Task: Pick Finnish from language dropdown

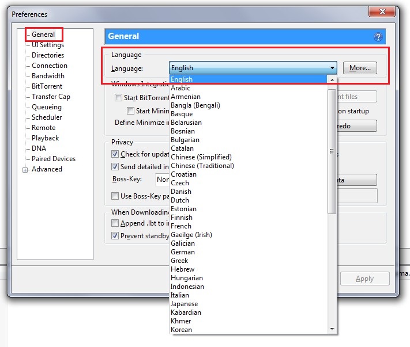Action: tap(249, 218)
